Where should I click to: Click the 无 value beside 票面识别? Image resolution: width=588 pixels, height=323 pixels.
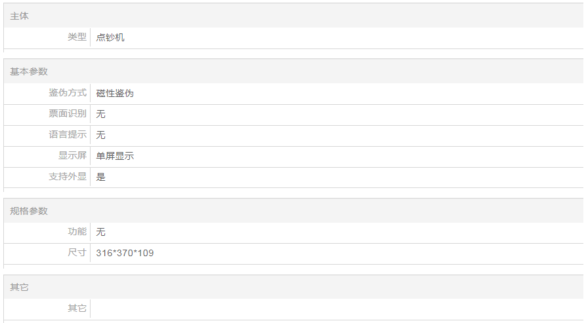(100, 114)
